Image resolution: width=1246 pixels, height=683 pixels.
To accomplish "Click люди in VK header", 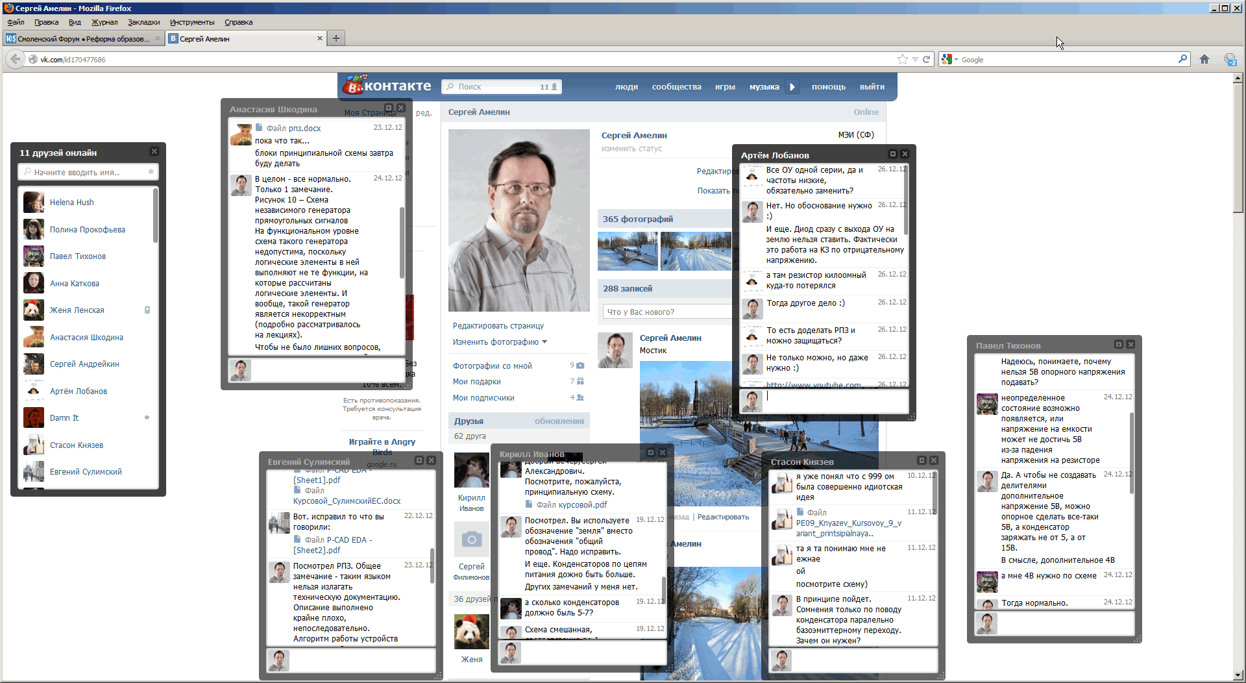I will (x=626, y=86).
